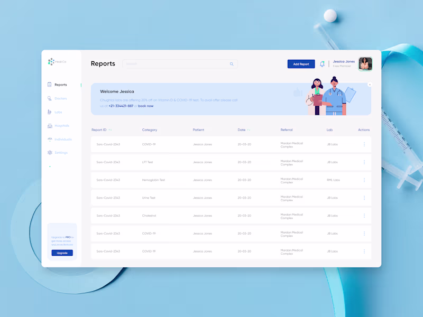The width and height of the screenshot is (423, 317).
Task: Click inside the search input field
Action: pos(174,63)
